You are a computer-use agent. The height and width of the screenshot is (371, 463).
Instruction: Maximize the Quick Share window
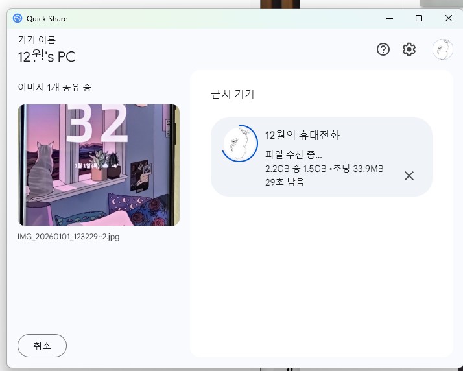pos(419,18)
